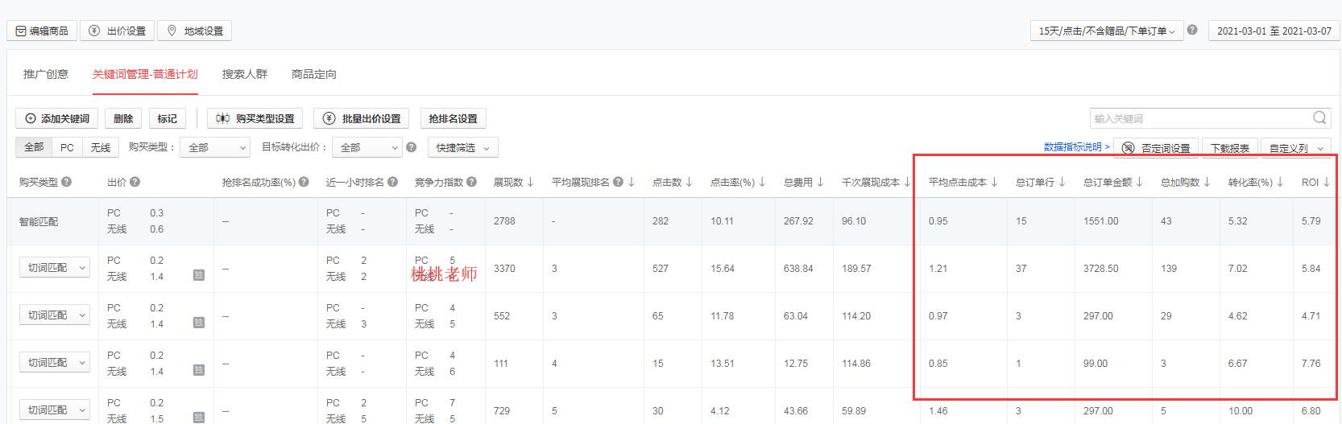Viewport: 1342px width, 424px height.
Task: Expand the 自定义列 dropdown
Action: click(x=1296, y=148)
